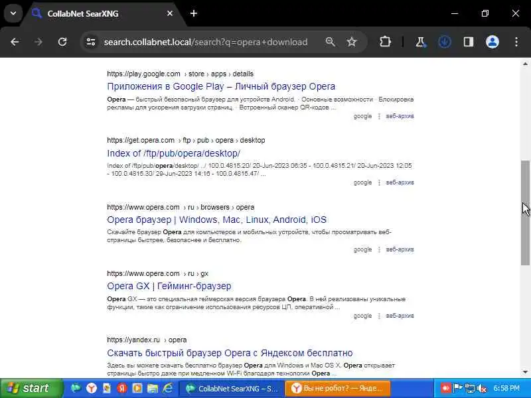Select the CollabNet SearXNG tab
The width and height of the screenshot is (531, 398).
(102, 13)
